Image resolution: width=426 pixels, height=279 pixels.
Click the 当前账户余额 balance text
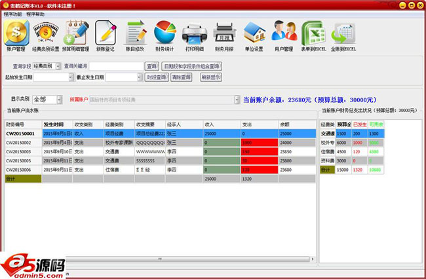(310, 100)
